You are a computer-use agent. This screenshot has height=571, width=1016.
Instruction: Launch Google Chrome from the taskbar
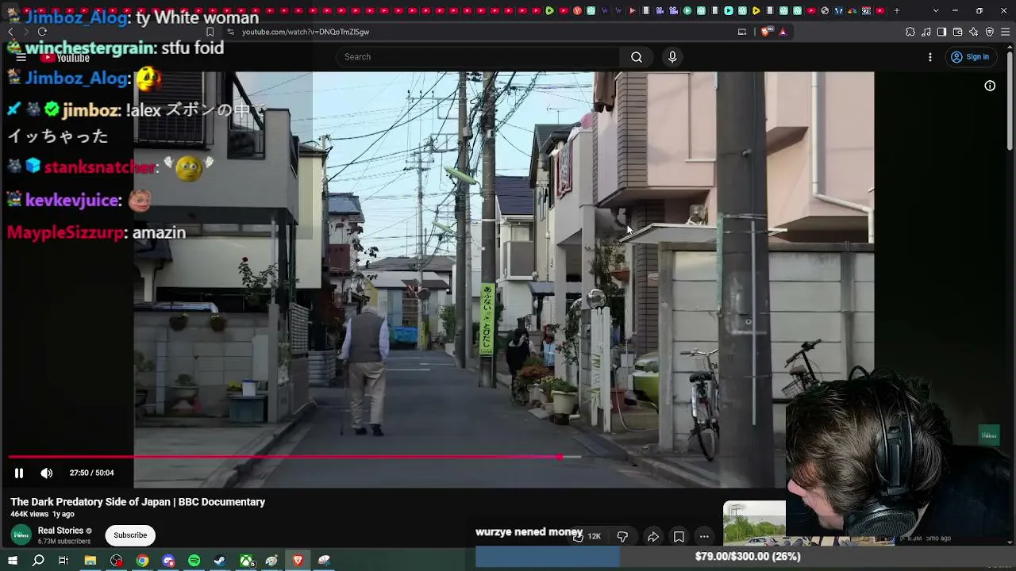pos(142,561)
